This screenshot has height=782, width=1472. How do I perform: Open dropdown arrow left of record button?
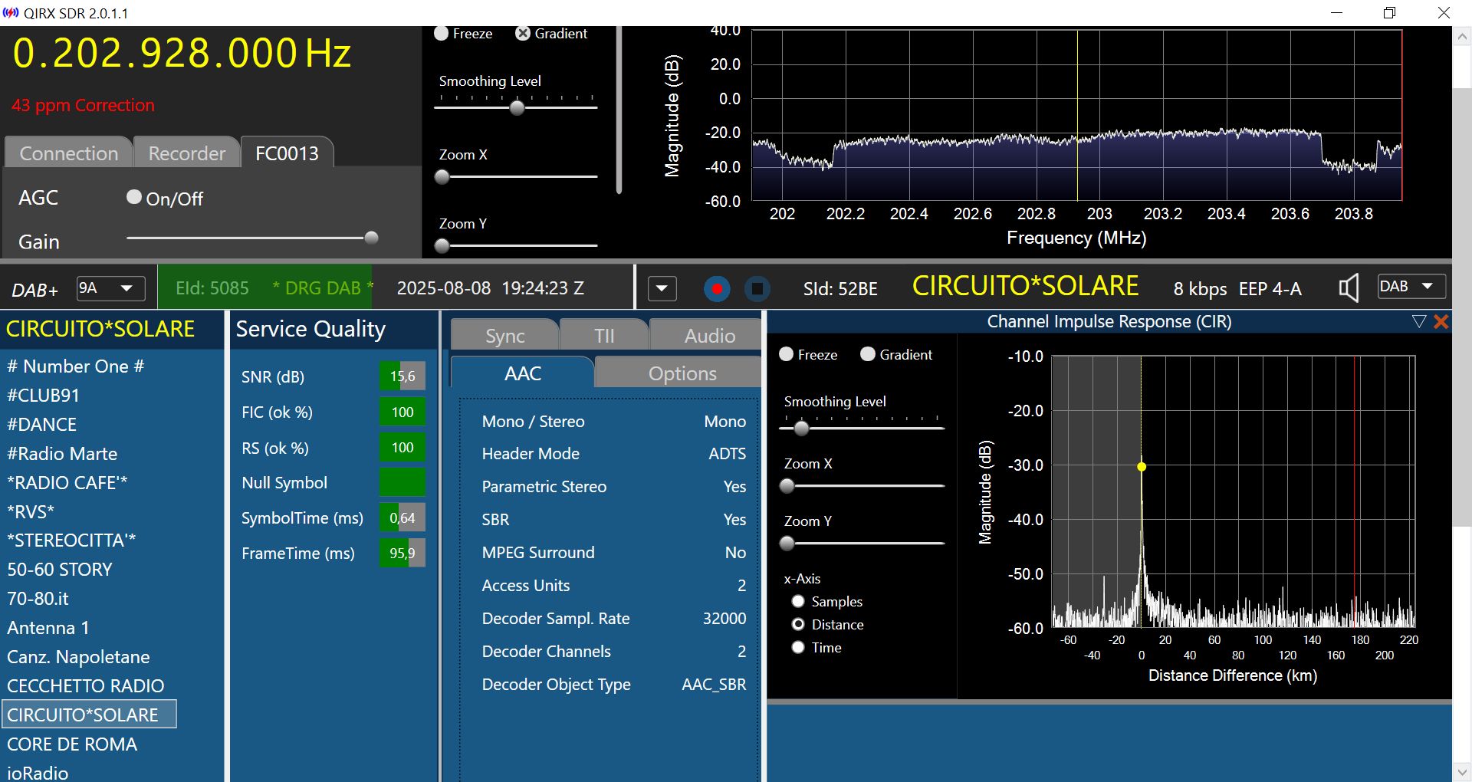click(662, 289)
